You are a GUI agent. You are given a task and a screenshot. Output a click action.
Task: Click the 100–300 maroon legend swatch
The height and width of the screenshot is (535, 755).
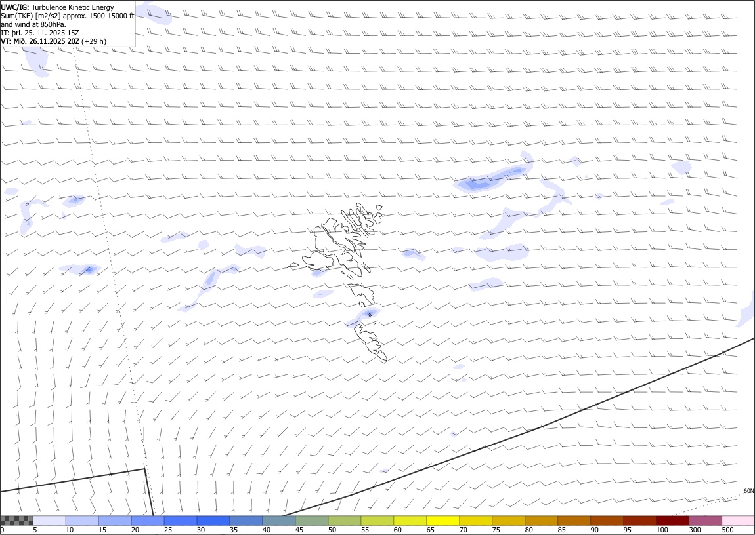pyautogui.click(x=672, y=521)
